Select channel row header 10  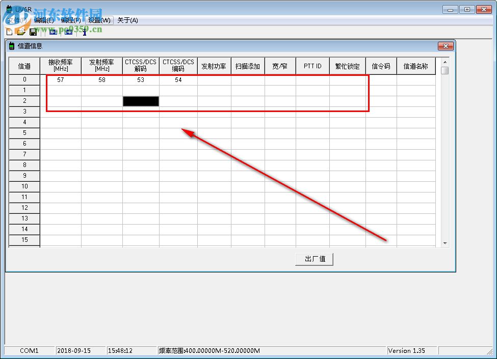tap(24, 186)
